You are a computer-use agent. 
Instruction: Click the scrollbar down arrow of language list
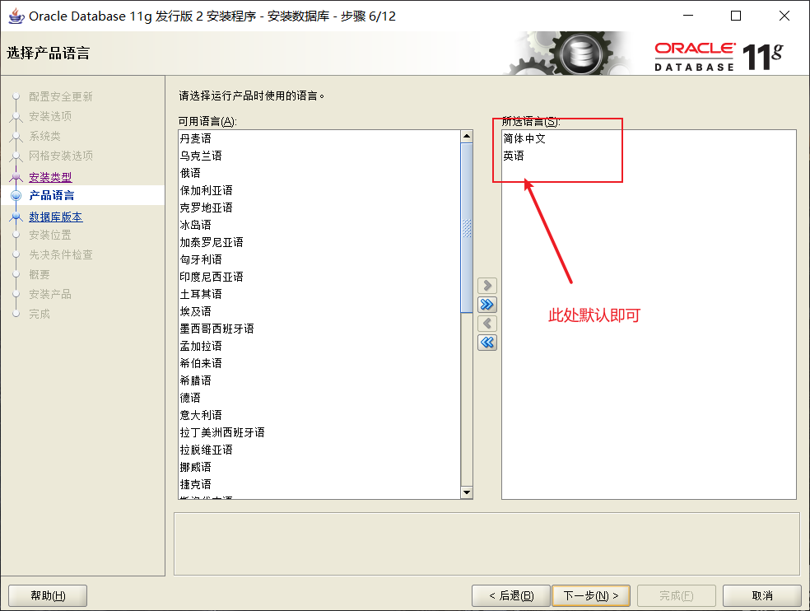(x=467, y=492)
